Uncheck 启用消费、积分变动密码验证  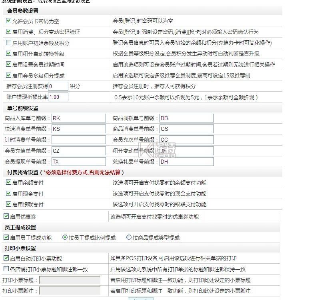(x=8, y=32)
